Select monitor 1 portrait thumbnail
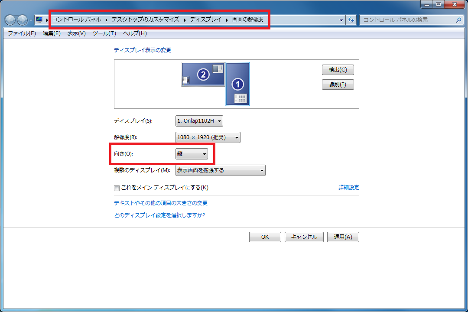 tap(237, 84)
